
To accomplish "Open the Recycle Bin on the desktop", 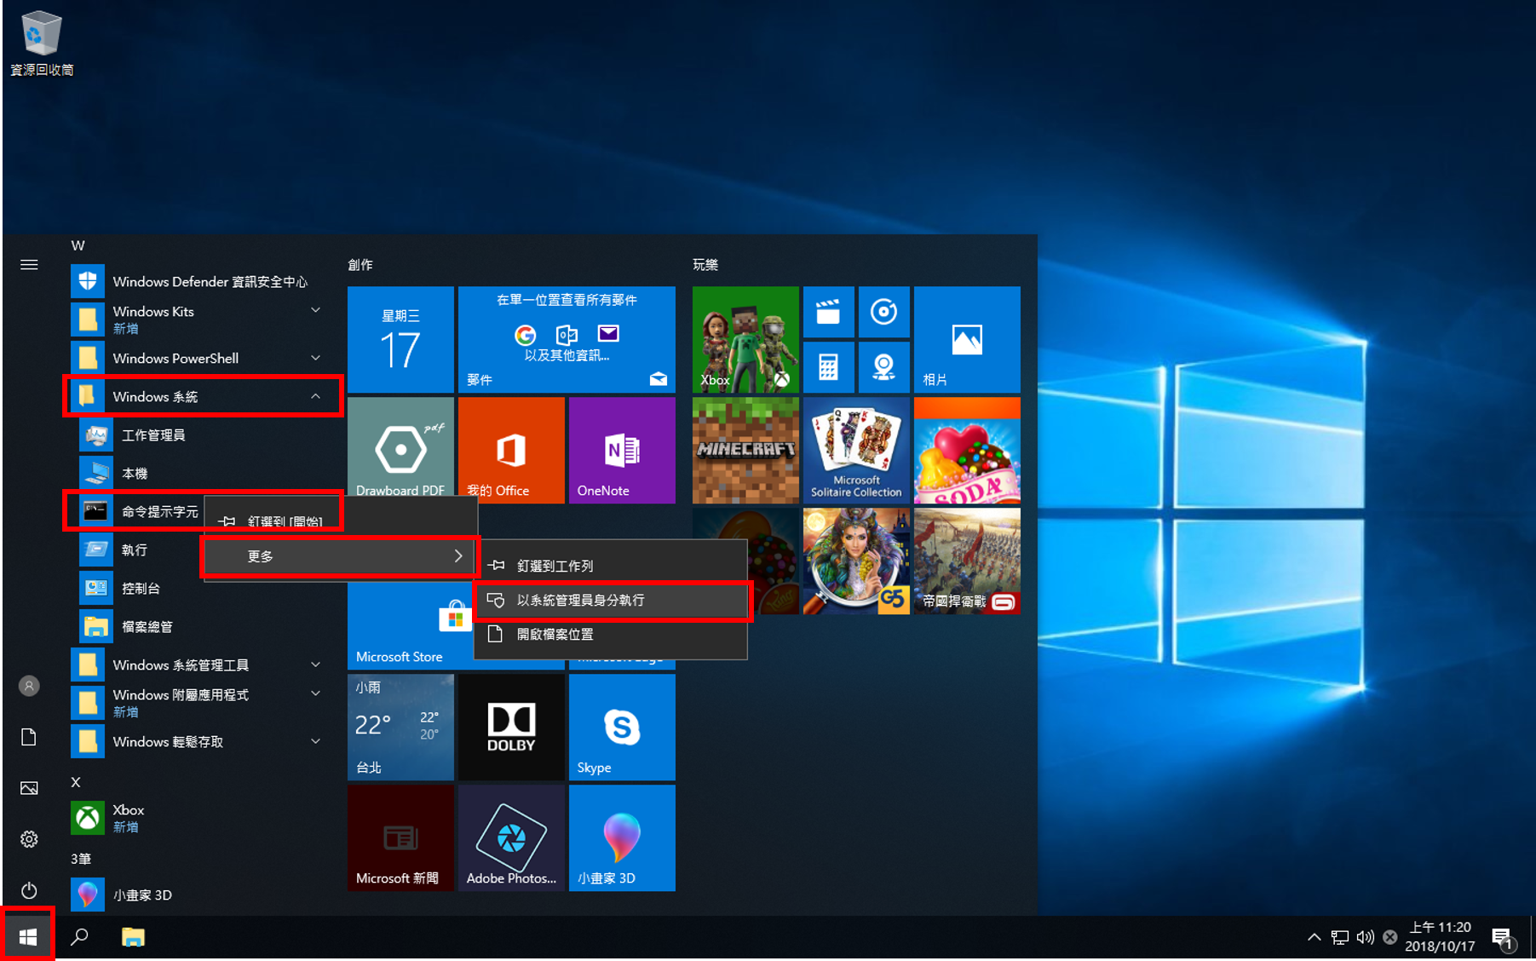I will [41, 43].
